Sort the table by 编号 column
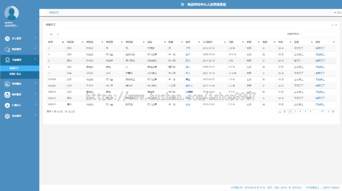Image resolution: width=342 pixels, height=191 pixels. click(x=56, y=42)
